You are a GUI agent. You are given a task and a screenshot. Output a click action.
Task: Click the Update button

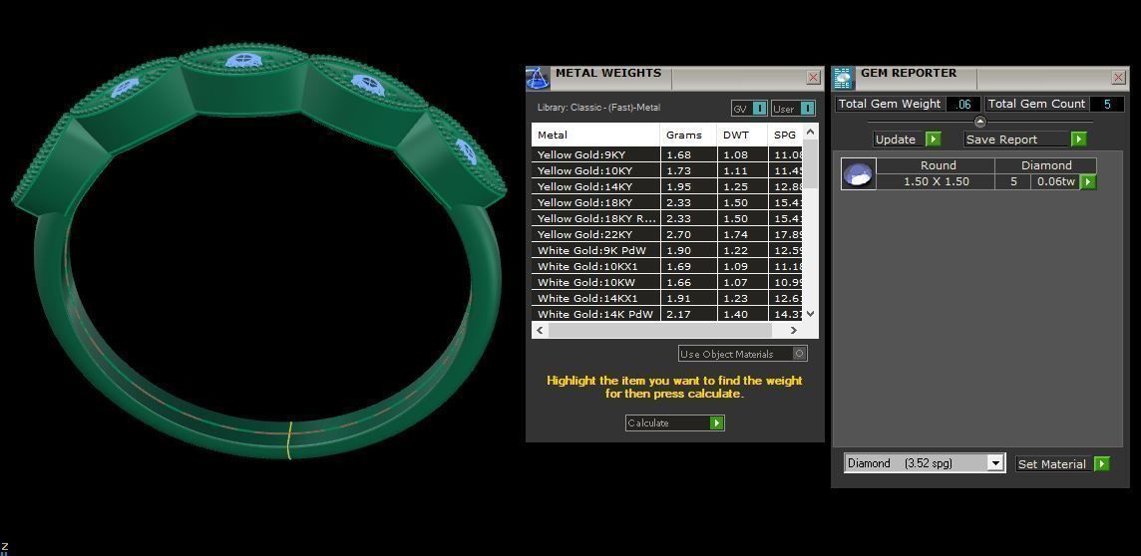[907, 139]
